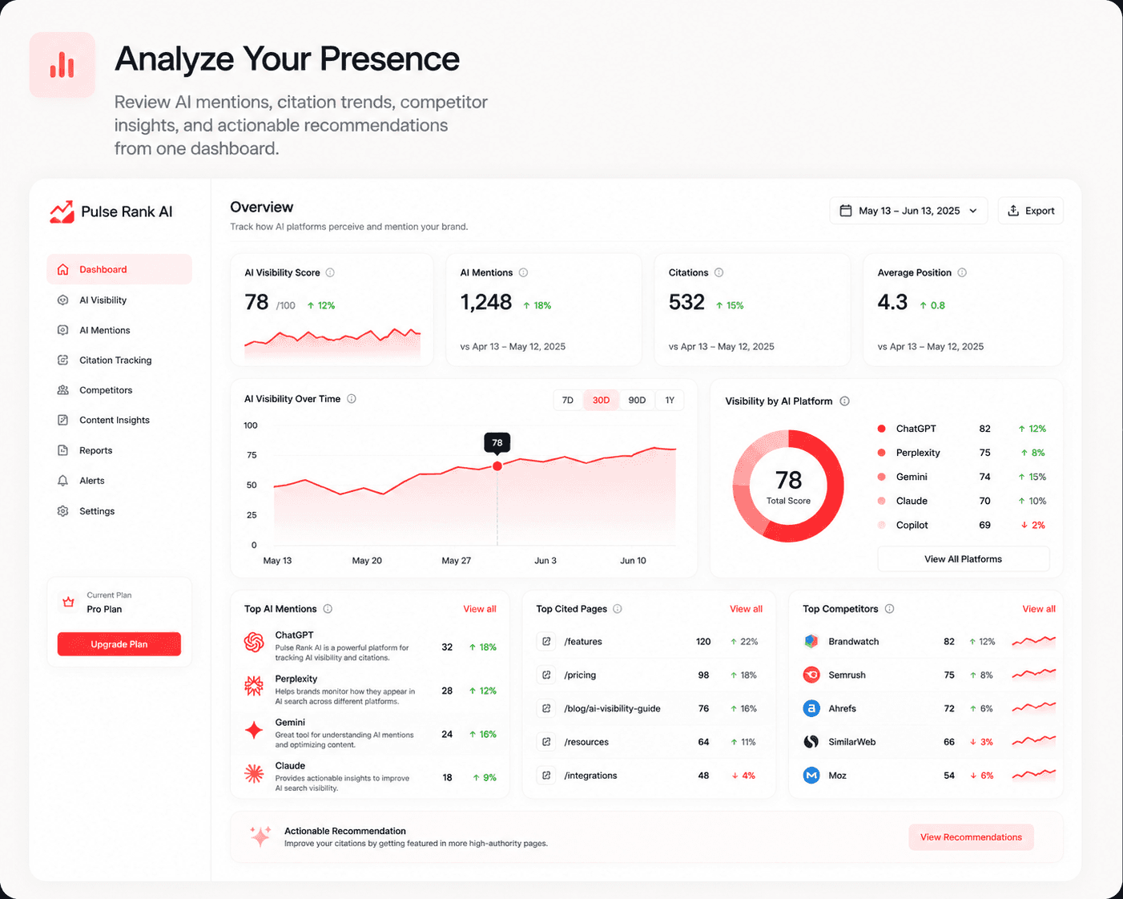
Task: Click the ChatGPT logo in Top AI Mentions
Action: pos(254,642)
